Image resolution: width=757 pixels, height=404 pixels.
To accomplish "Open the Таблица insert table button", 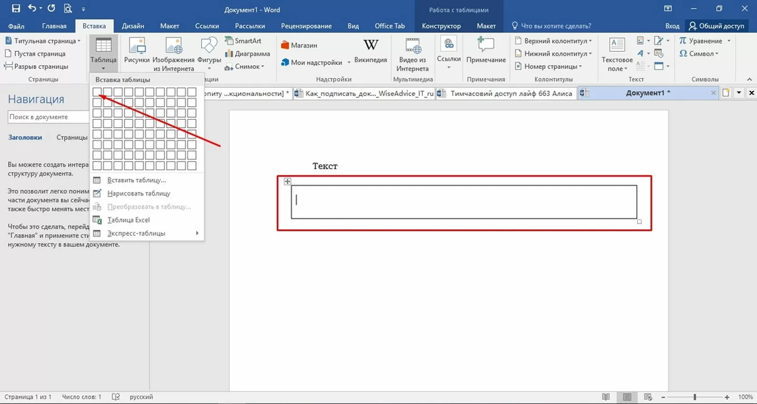I will pos(104,54).
